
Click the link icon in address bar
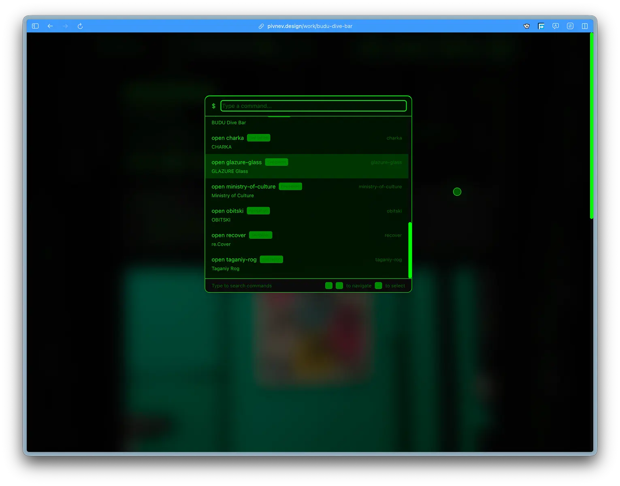(x=261, y=26)
